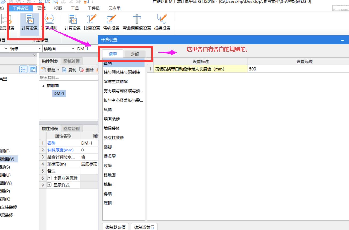Viewport: 349px width, 230px height.
Task: Select 幕墙 in settings list
Action: [123, 194]
